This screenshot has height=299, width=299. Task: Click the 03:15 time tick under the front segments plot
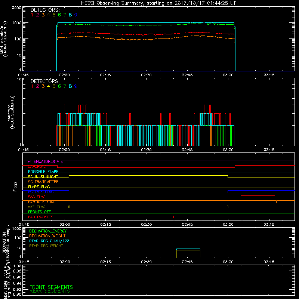(269, 75)
